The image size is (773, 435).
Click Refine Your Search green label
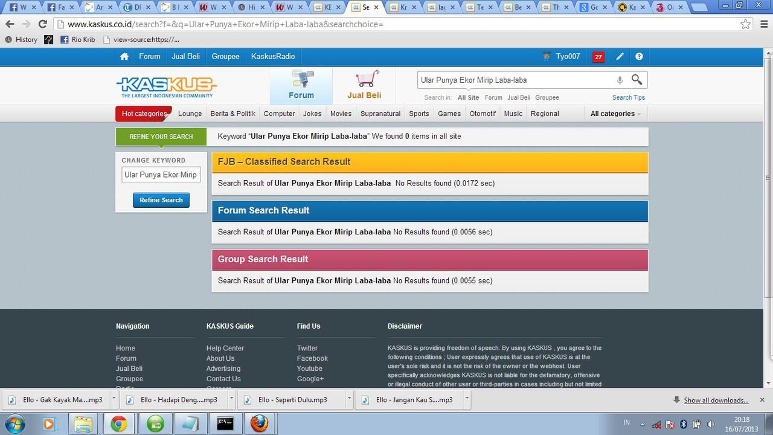(161, 137)
